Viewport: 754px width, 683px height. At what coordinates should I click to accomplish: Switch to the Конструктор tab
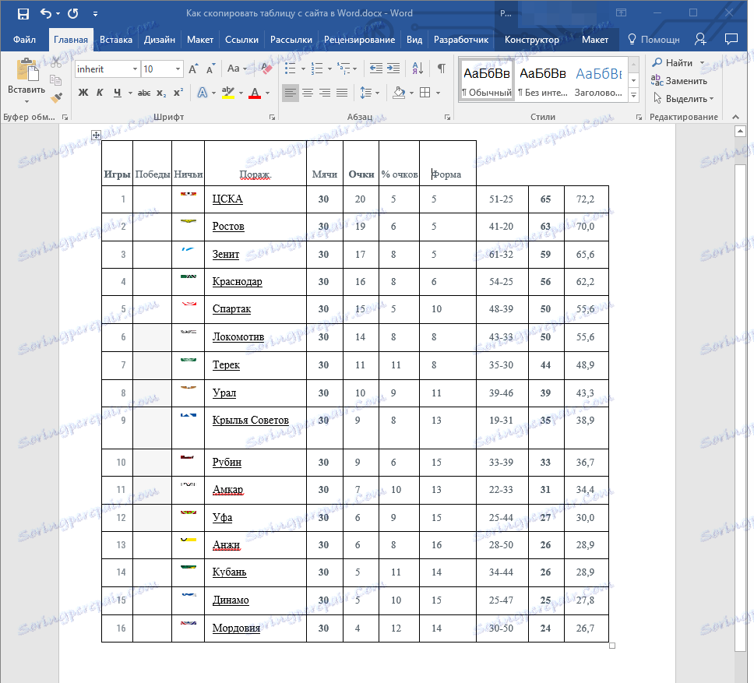(x=531, y=40)
